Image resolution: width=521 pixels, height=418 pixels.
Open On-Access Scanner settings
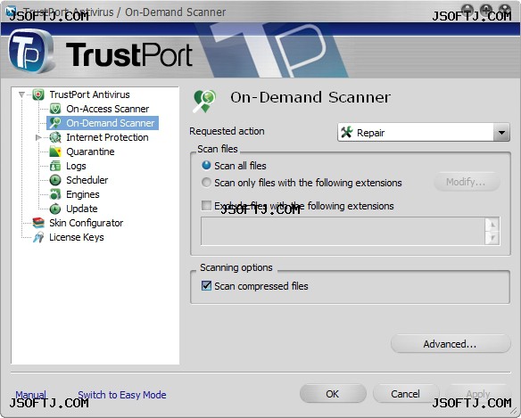108,109
